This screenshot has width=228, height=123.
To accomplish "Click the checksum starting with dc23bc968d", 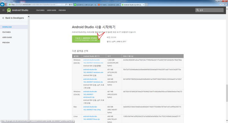I will coord(152,60).
